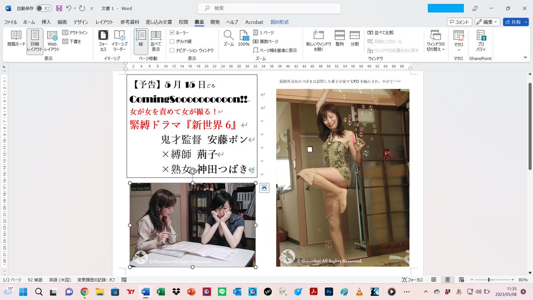Click language 英語 (米国) in status bar

60,280
